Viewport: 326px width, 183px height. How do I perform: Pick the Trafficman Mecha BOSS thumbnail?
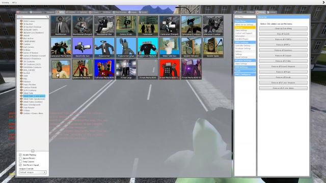[104, 69]
